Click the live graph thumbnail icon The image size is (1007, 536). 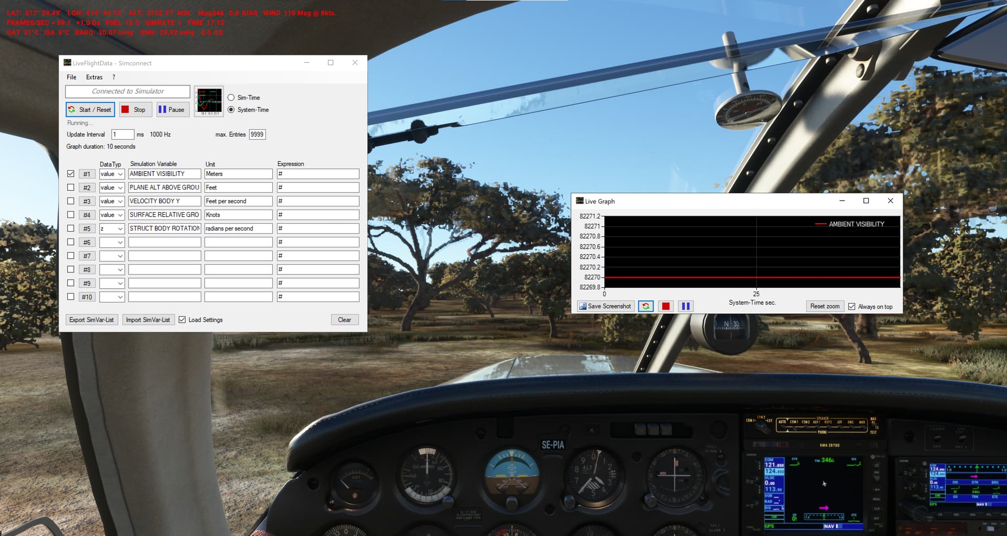209,101
